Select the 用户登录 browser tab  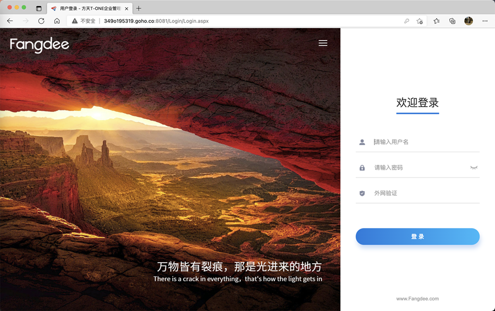[x=90, y=8]
